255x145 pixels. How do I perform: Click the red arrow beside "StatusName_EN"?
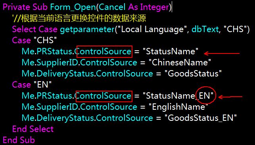(x=230, y=97)
